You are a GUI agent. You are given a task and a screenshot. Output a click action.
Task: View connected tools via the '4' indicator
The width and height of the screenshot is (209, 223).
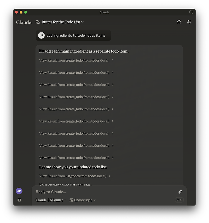[x=179, y=200]
